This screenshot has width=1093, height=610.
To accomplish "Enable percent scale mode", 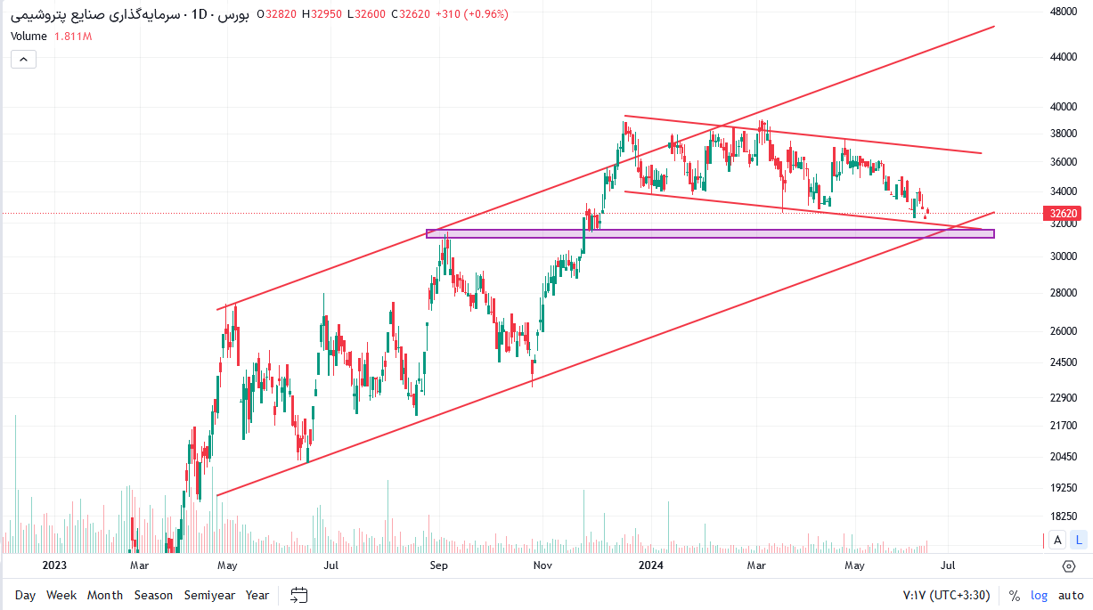I will click(x=1014, y=595).
